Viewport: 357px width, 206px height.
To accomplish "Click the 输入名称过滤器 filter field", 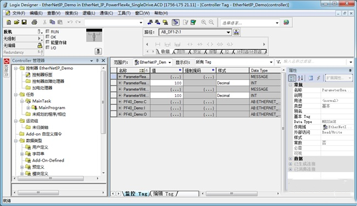I will (315, 62).
